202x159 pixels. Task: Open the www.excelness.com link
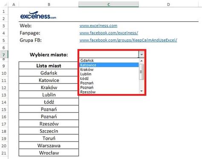(98, 26)
